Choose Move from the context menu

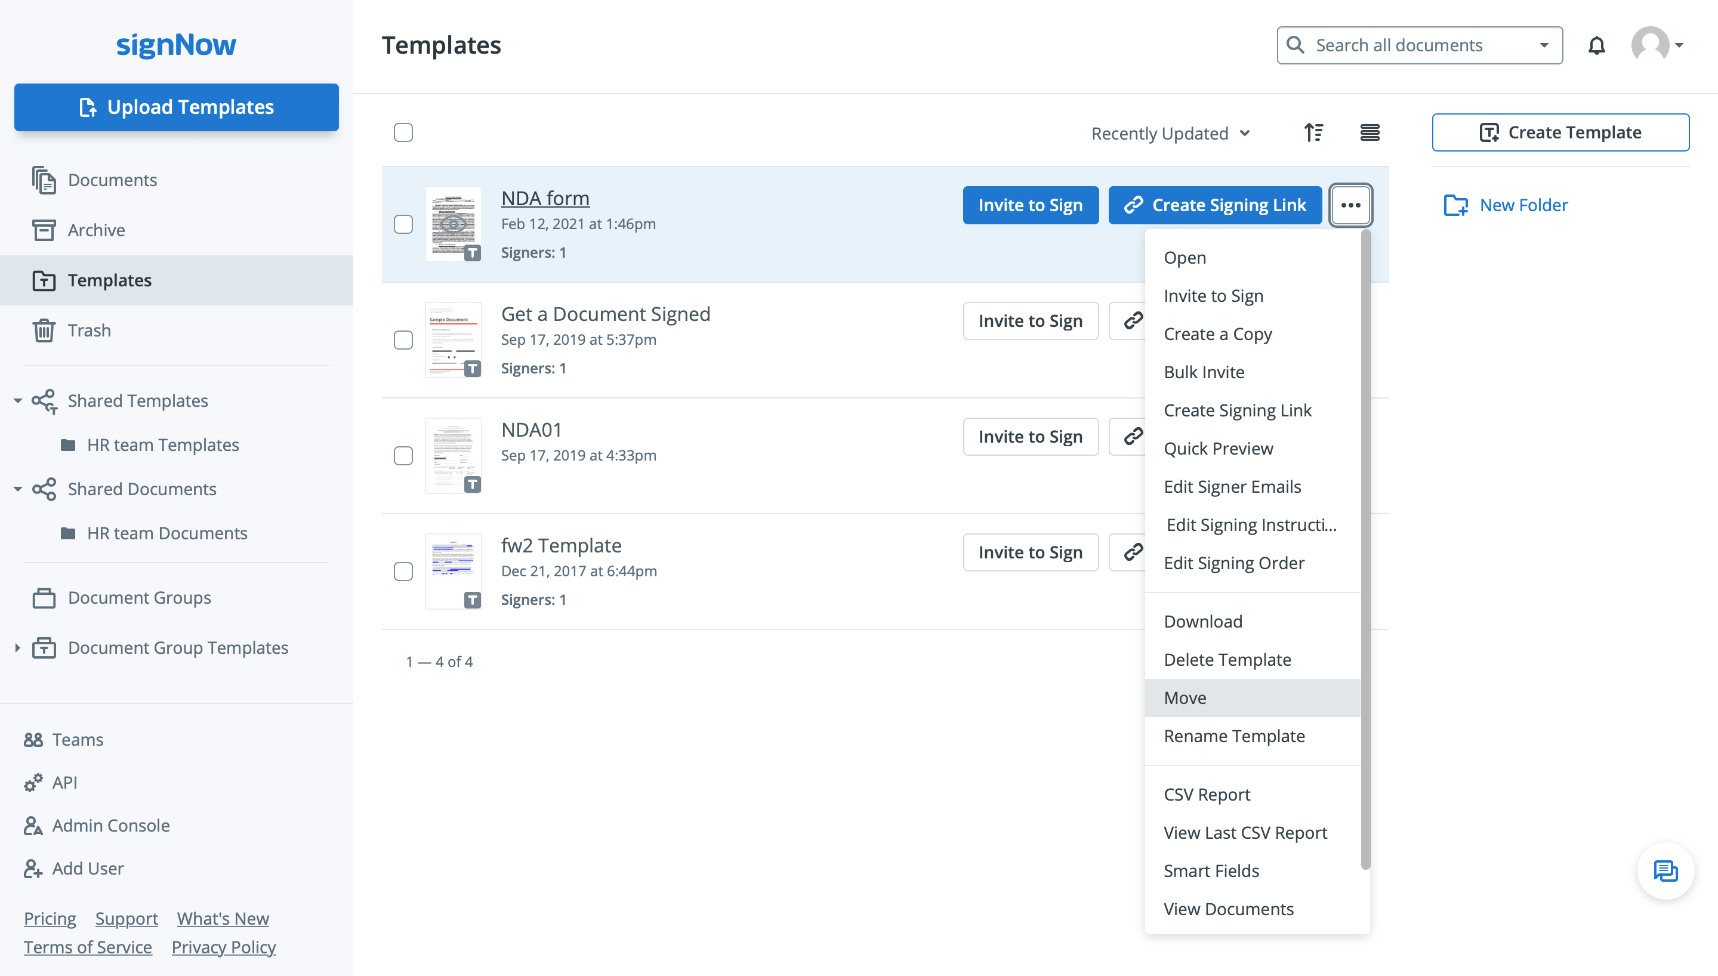1185,698
